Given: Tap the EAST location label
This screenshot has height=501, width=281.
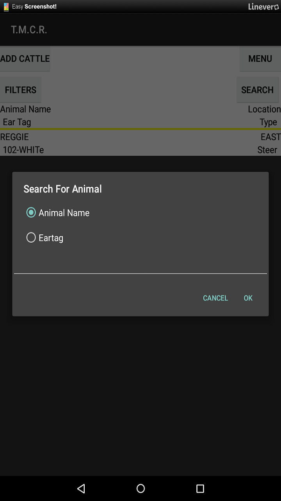Looking at the screenshot, I should coord(270,137).
